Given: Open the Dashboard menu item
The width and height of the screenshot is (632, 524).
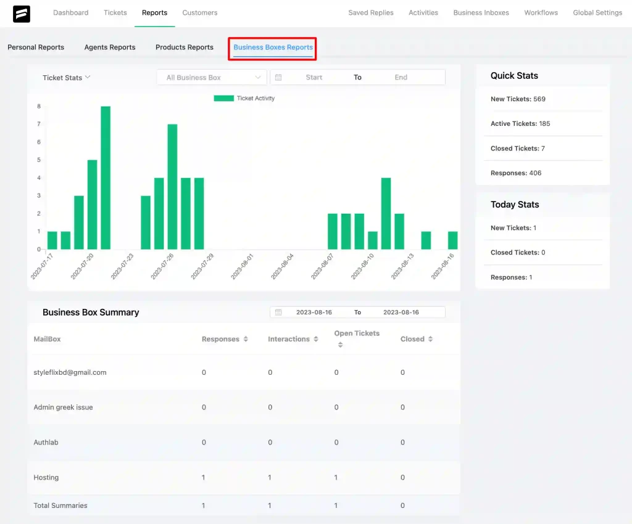Looking at the screenshot, I should point(70,12).
